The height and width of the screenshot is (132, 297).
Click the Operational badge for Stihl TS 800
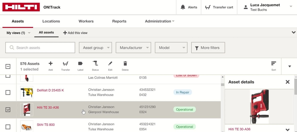point(184,127)
